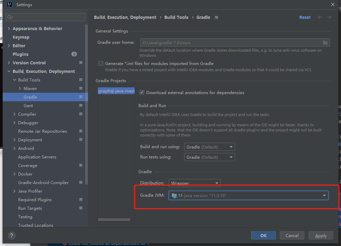
Task: Click the settings search field
Action: pos(45,17)
